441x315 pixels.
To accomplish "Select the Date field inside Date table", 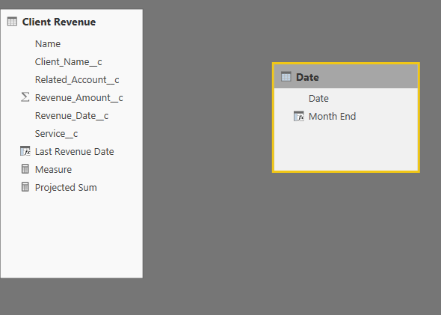I will point(318,99).
